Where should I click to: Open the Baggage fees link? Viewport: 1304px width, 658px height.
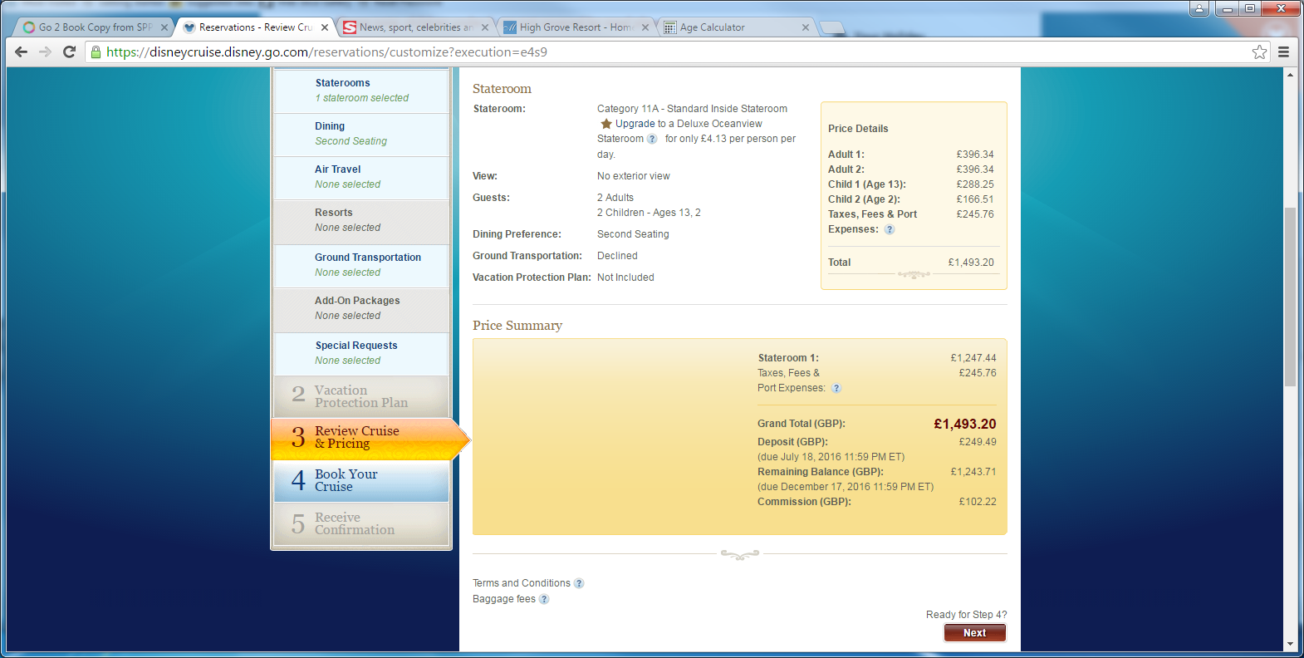pyautogui.click(x=504, y=599)
